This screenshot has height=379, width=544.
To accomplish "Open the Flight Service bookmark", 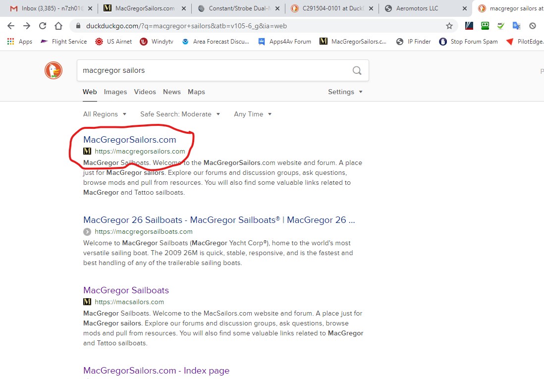I will [64, 42].
